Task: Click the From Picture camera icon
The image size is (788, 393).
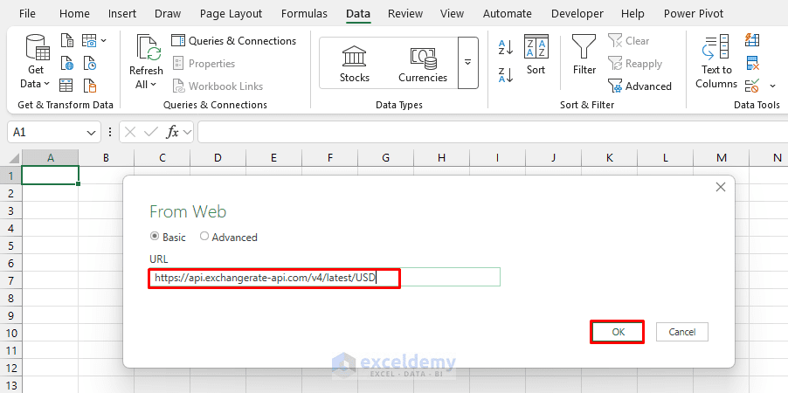Action: coord(89,40)
